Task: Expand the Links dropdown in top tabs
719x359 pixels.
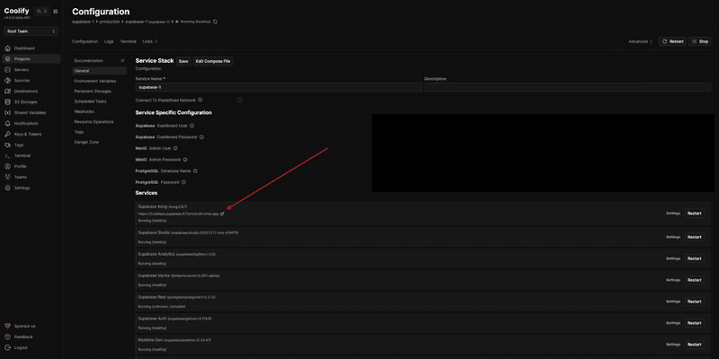Action: point(149,41)
